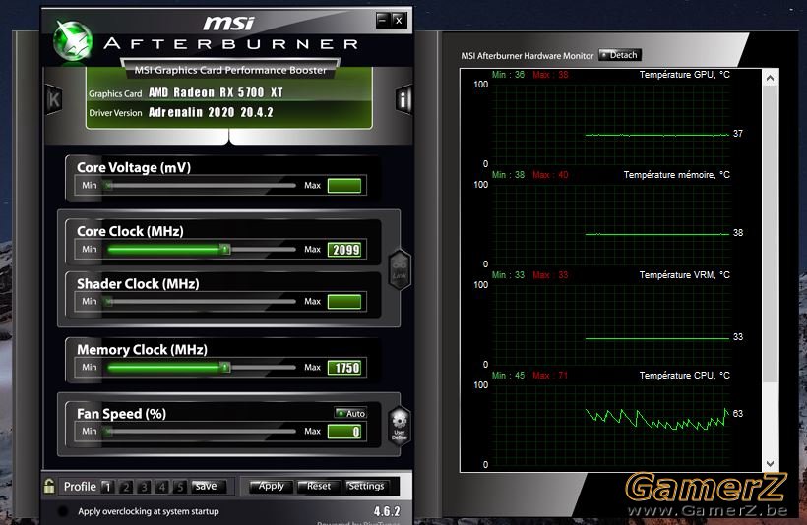Toggle the profile lock padlock icon
Image resolution: width=807 pixels, height=525 pixels.
coord(49,486)
